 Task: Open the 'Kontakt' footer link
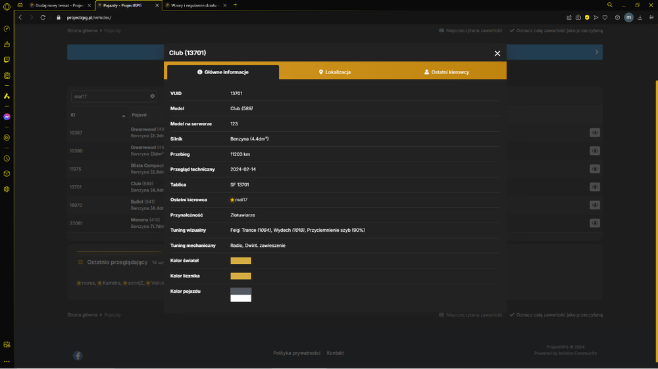coord(336,353)
